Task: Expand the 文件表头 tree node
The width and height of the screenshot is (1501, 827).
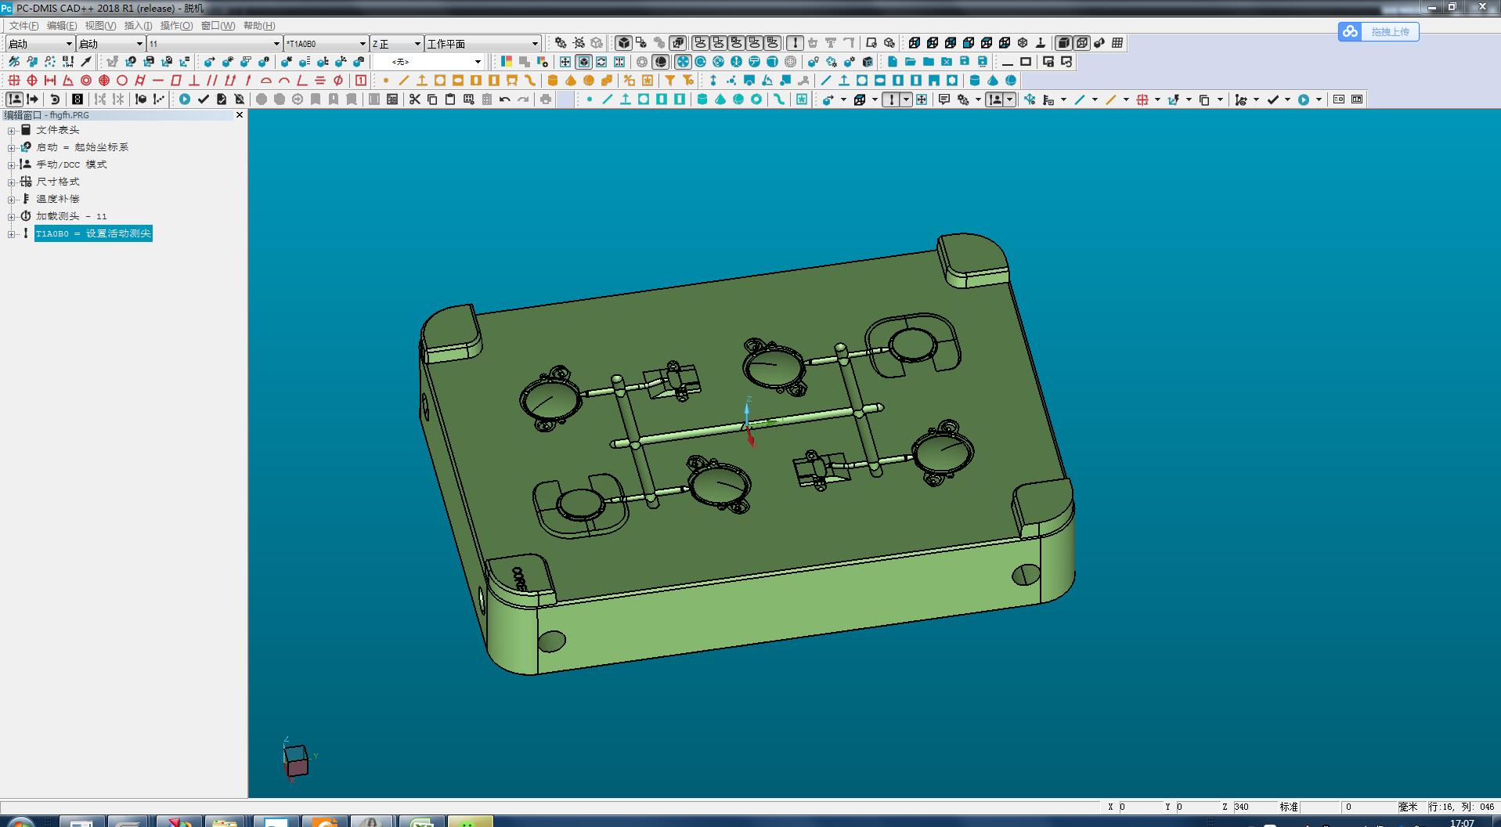Action: [x=11, y=131]
